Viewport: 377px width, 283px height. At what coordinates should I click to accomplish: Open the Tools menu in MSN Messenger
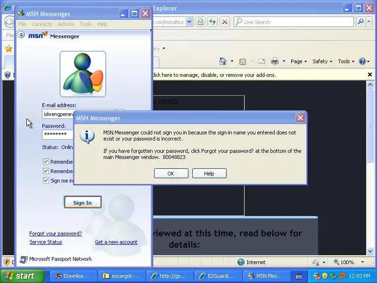click(86, 24)
